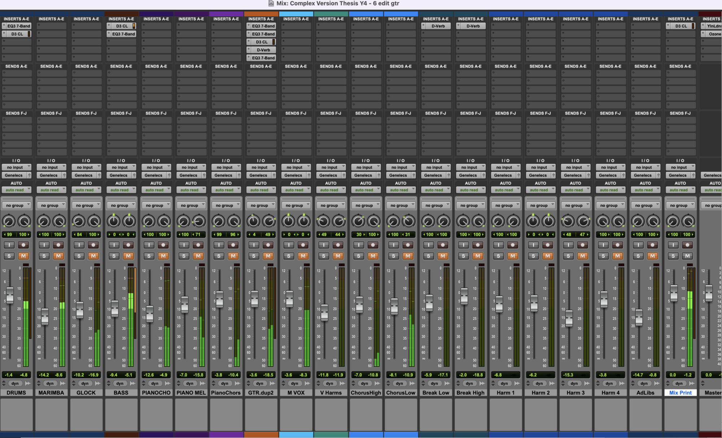Image resolution: width=722 pixels, height=438 pixels.
Task: Open the no group dropdown on PIANOCHO
Action: pos(156,205)
